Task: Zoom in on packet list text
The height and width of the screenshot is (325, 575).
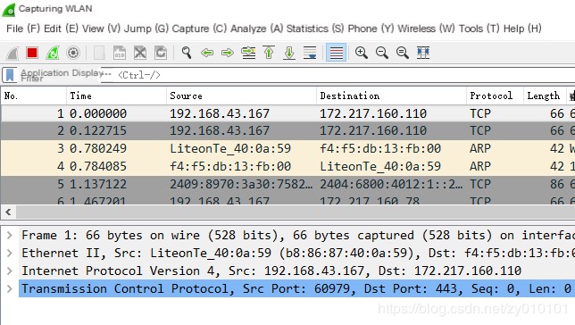Action: pos(362,53)
